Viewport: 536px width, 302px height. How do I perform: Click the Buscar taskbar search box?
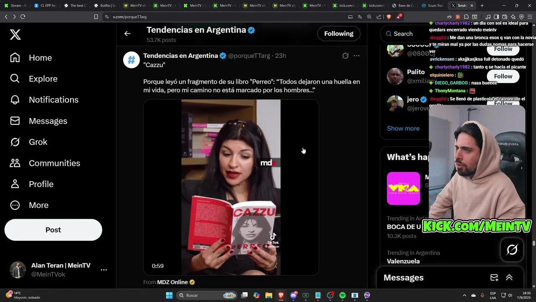[x=207, y=295]
